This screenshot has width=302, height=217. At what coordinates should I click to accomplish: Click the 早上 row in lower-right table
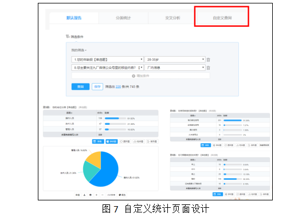(x=219, y=164)
